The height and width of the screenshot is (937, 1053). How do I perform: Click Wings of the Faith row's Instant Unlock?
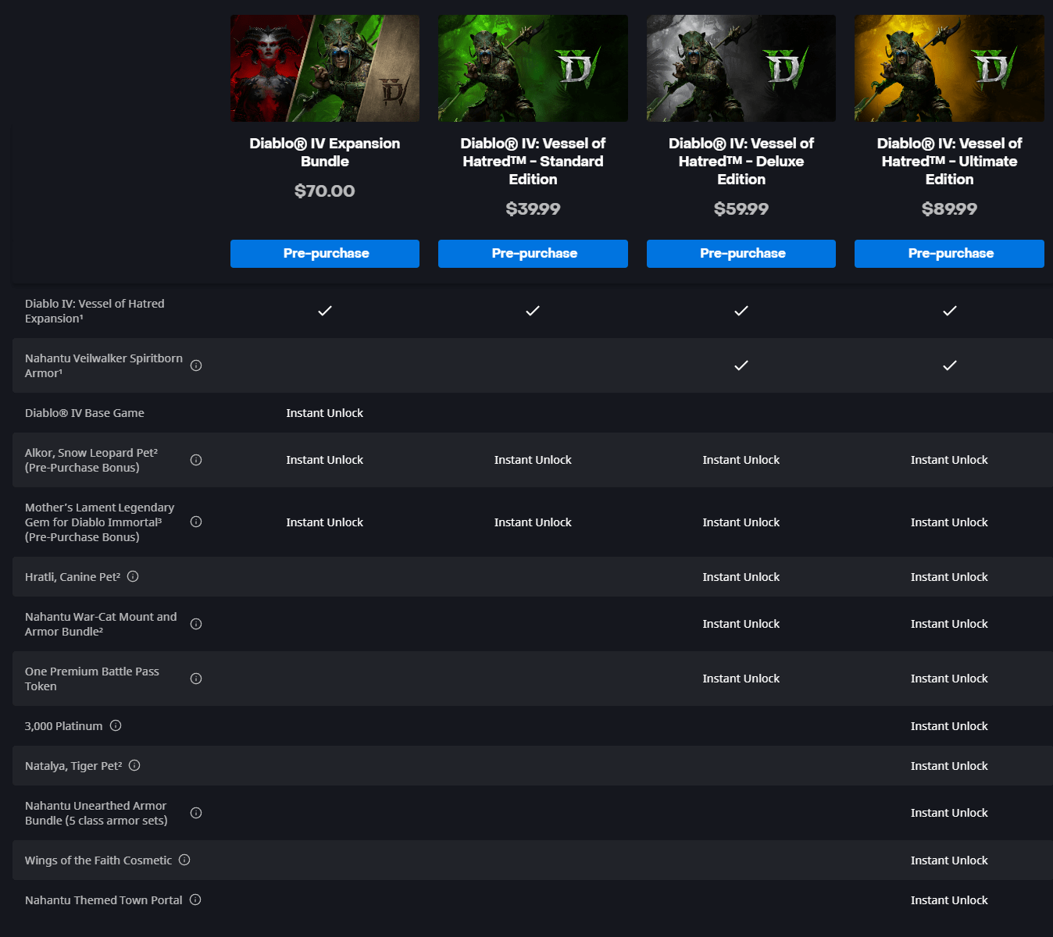point(949,860)
